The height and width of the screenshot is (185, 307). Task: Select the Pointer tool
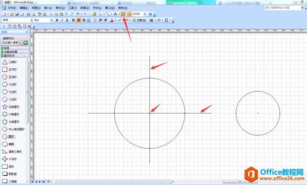(x=101, y=14)
